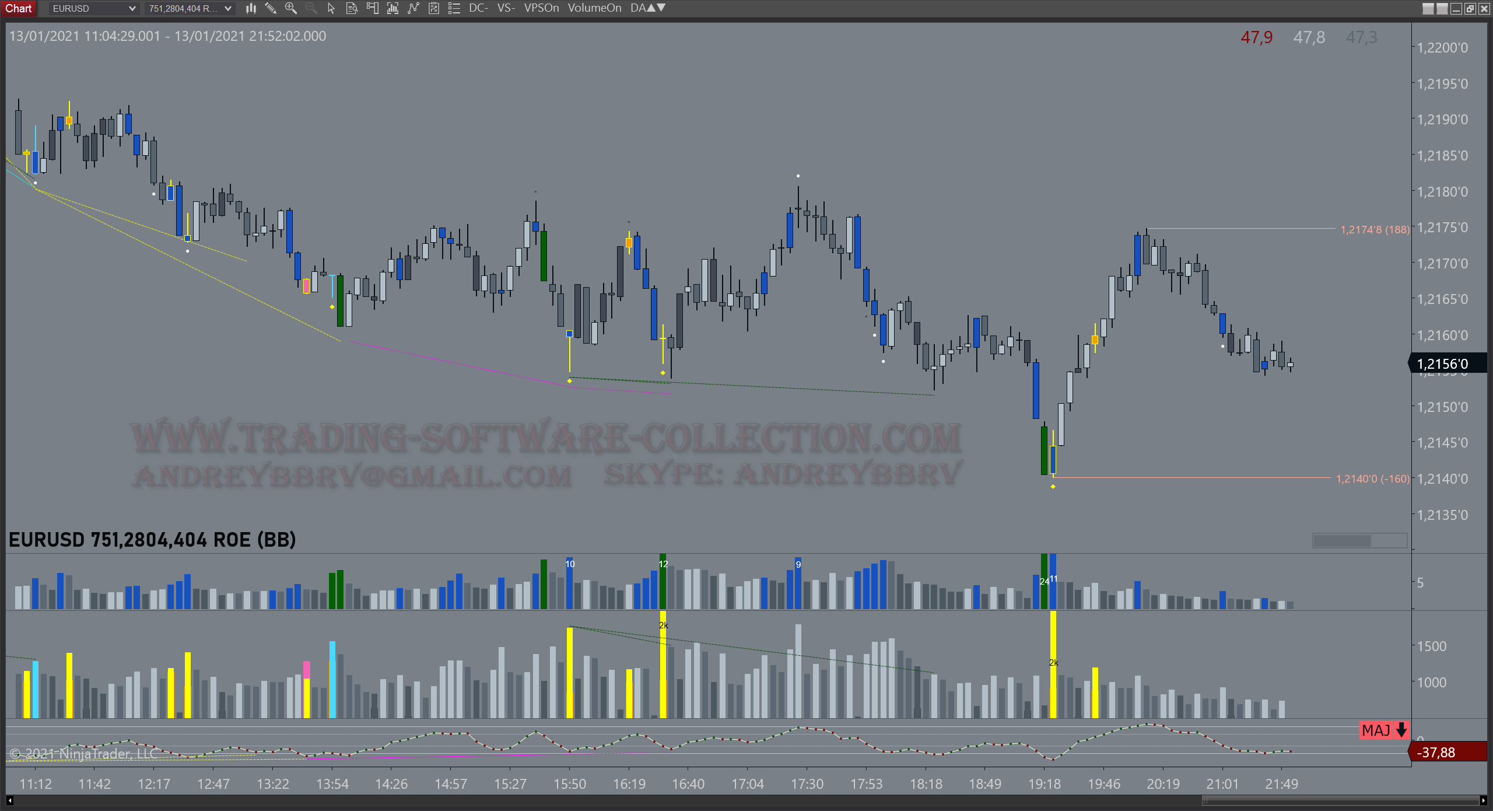Image resolution: width=1493 pixels, height=811 pixels.
Task: Click the Chart tab label
Action: click(19, 8)
